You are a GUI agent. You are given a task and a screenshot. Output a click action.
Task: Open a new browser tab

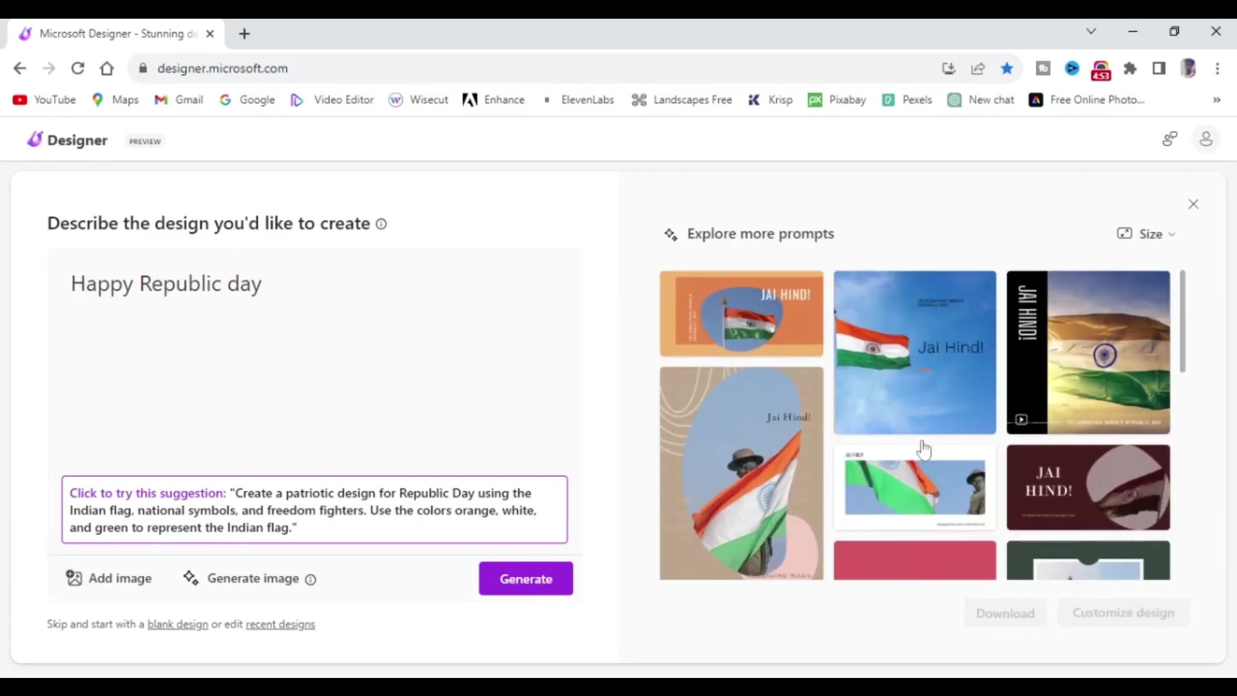(x=244, y=34)
